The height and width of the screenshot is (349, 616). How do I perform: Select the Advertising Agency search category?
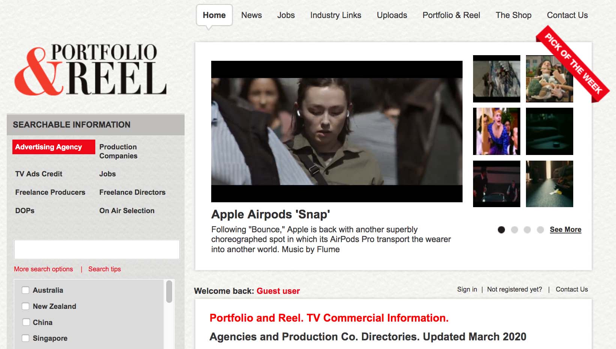point(54,147)
